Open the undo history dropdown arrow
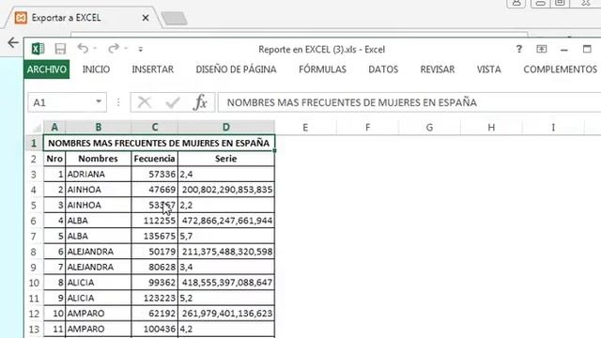The image size is (601, 338). click(x=95, y=48)
